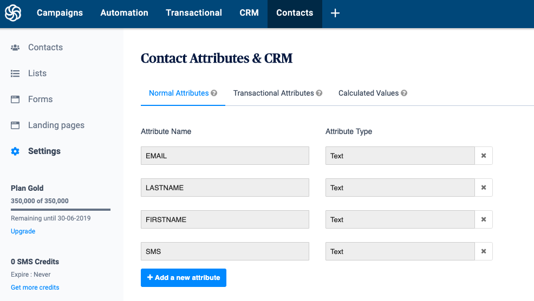This screenshot has width=534, height=301.
Task: Delete the EMAIL attribute row
Action: pos(484,156)
